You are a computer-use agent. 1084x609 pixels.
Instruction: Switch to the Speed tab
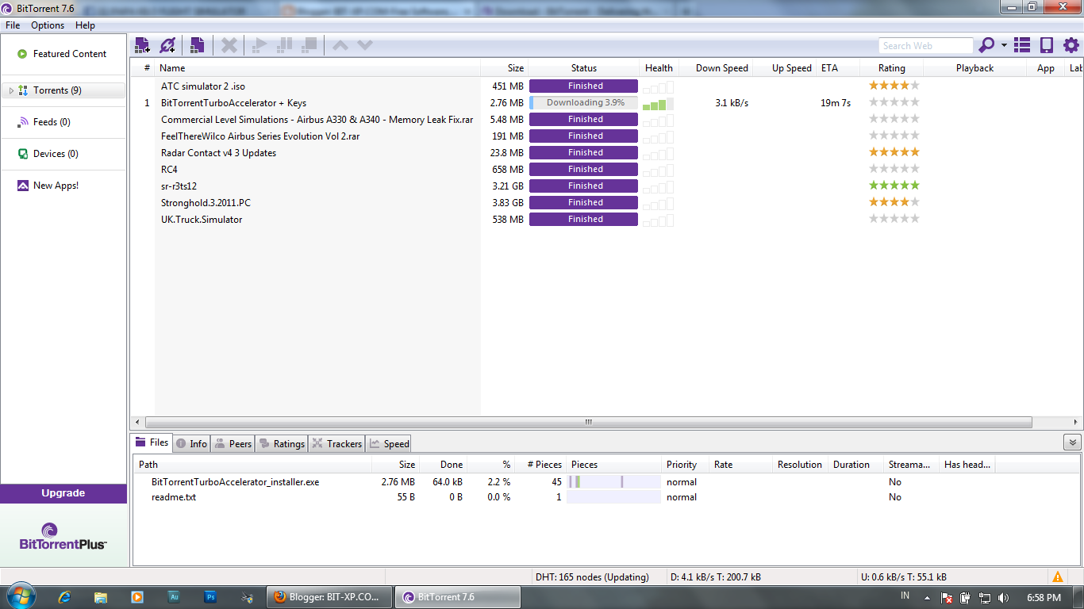pyautogui.click(x=389, y=443)
